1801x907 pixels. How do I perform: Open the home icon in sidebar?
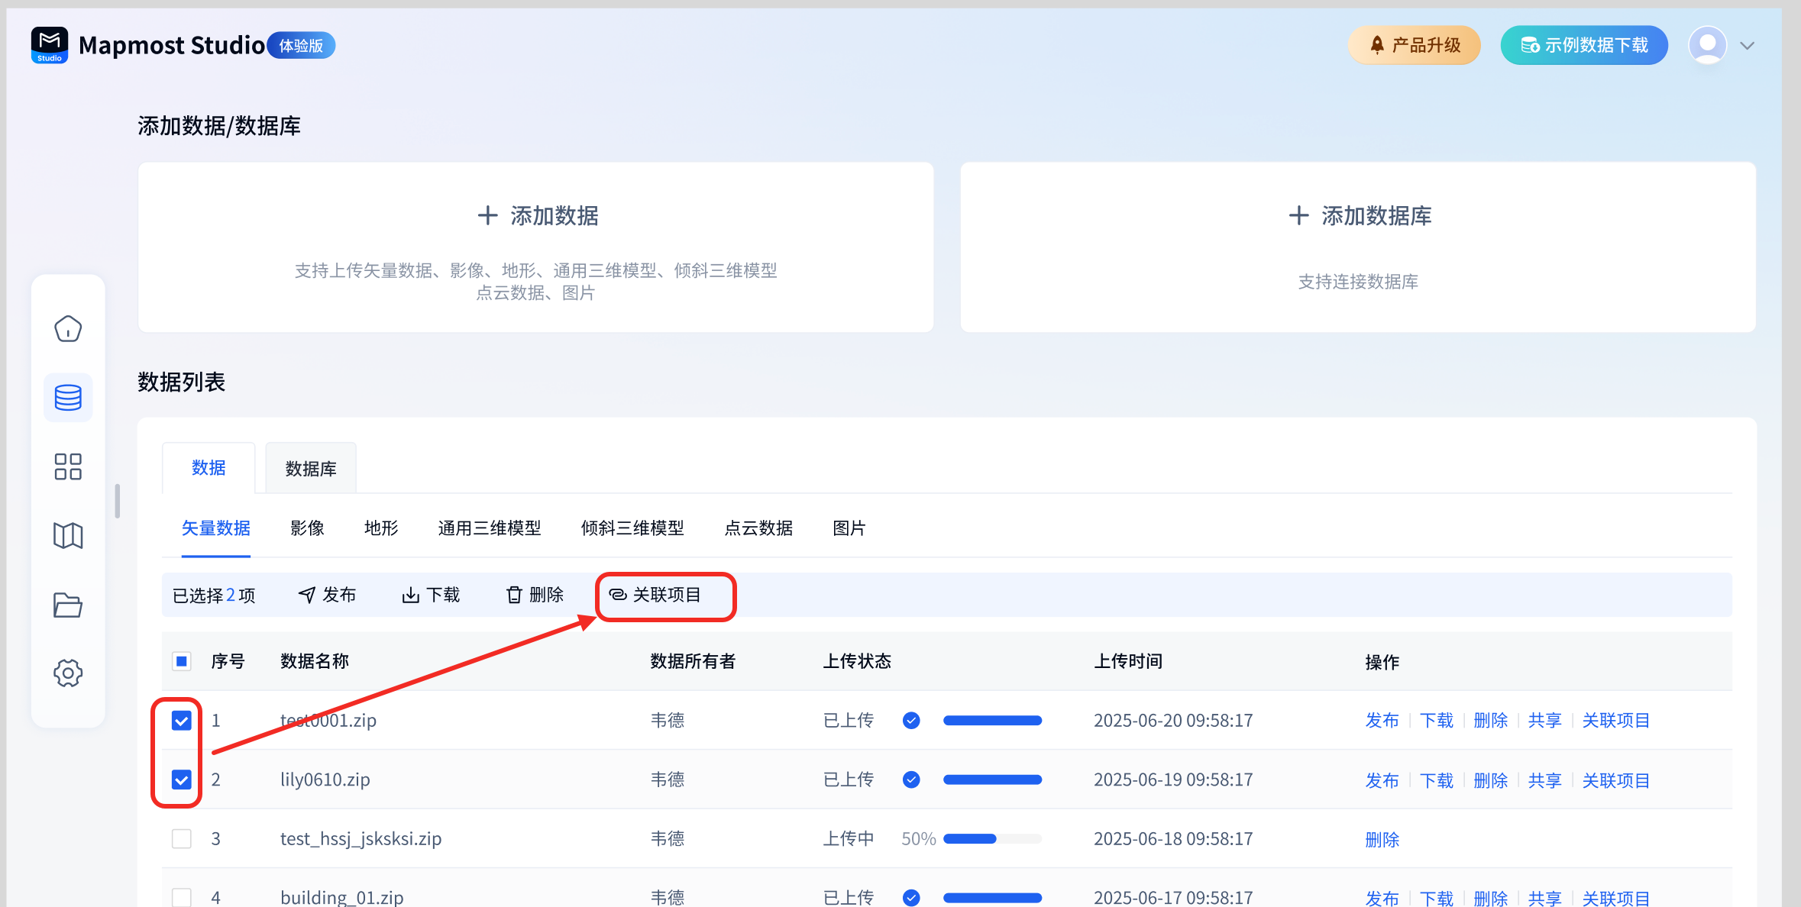click(x=68, y=329)
